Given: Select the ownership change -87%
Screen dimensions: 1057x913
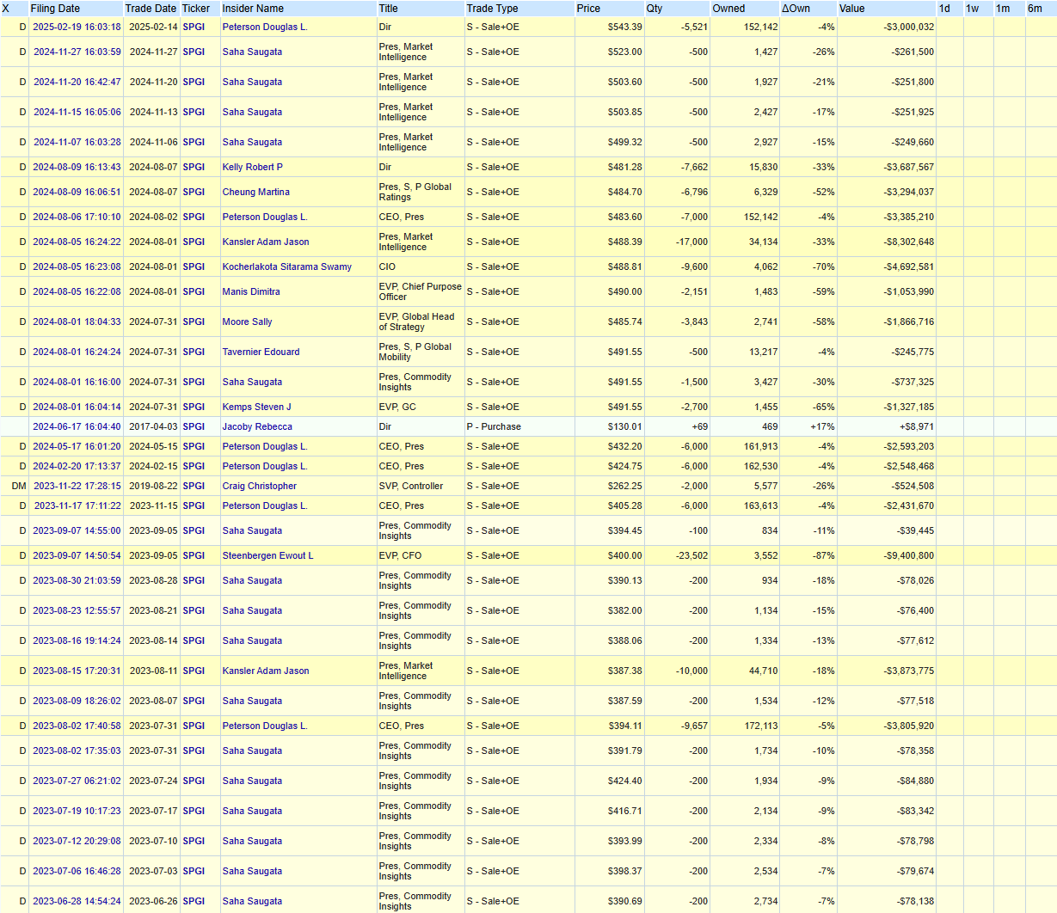Looking at the screenshot, I should [x=824, y=555].
